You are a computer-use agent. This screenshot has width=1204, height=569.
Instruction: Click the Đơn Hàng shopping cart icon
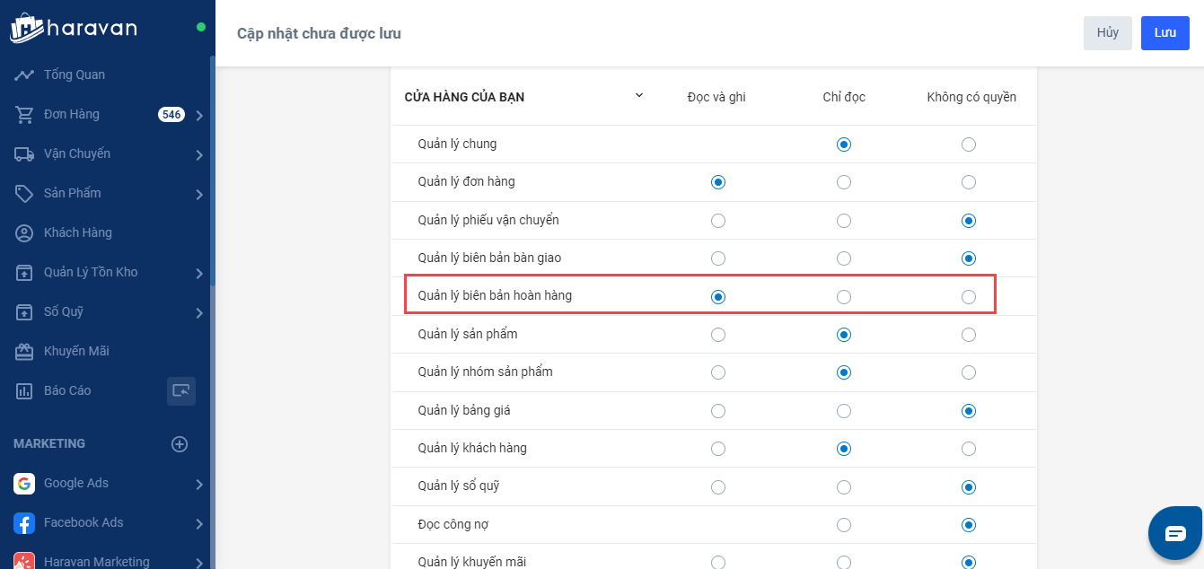[x=24, y=115]
